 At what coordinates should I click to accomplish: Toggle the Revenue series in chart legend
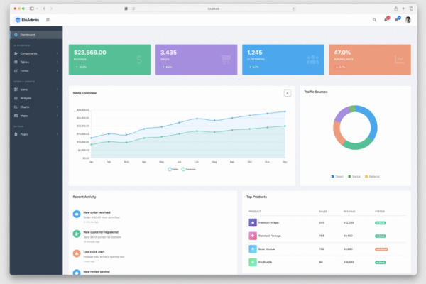pos(188,169)
